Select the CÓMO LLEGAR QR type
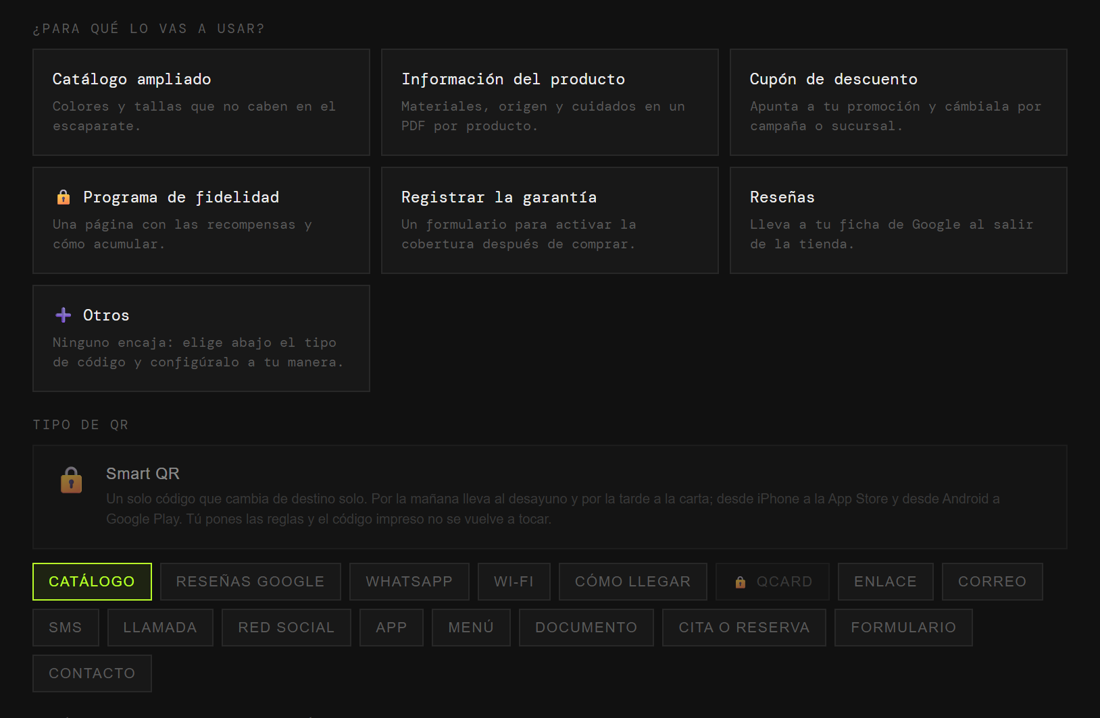This screenshot has height=718, width=1100. coord(633,582)
